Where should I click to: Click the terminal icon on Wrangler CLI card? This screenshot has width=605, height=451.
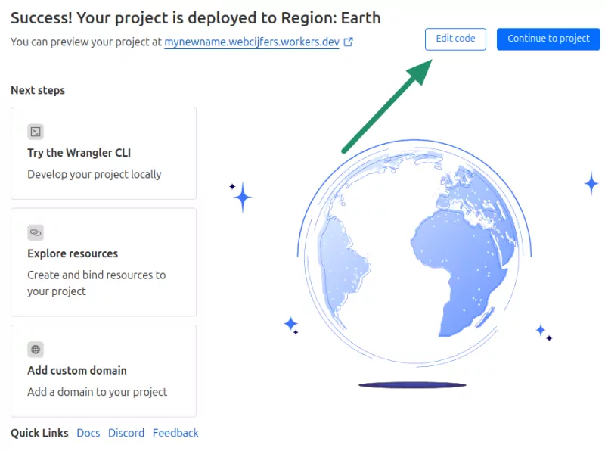36,131
